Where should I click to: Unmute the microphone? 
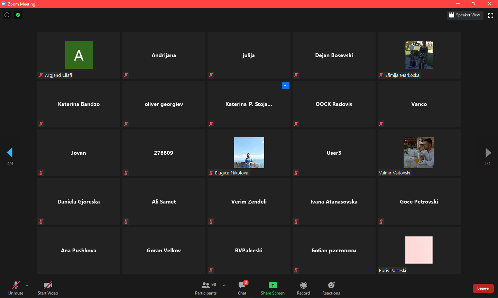[16, 288]
